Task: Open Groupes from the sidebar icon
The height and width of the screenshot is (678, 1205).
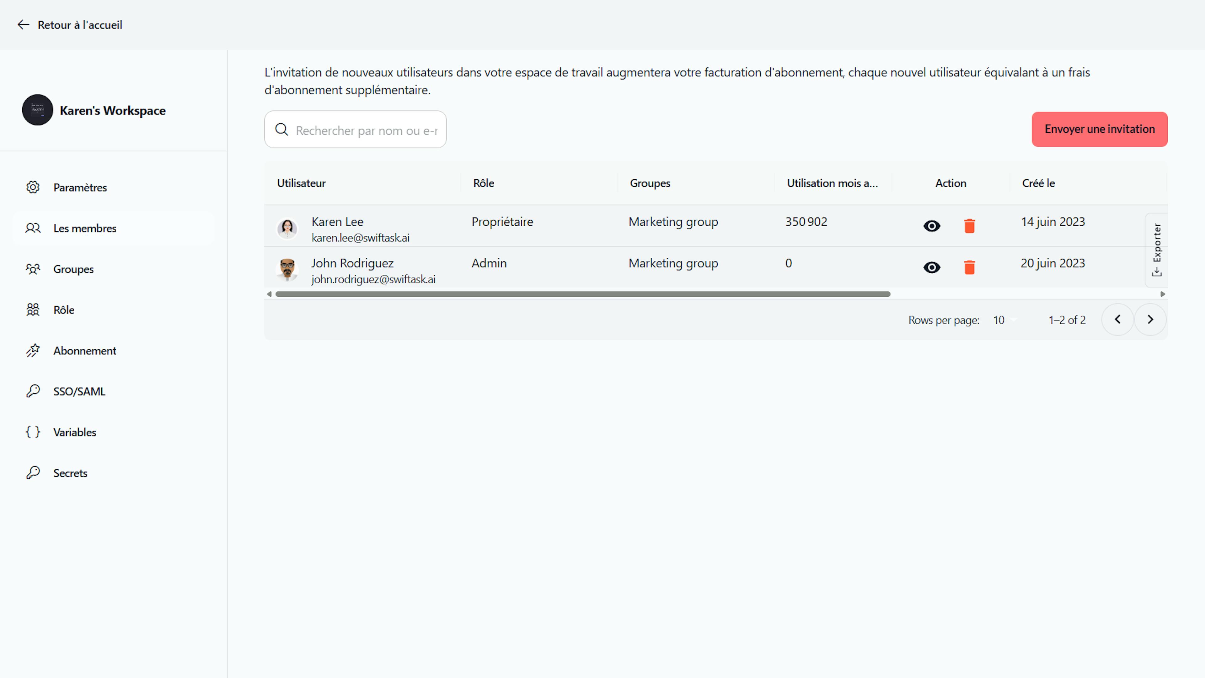Action: coord(33,269)
